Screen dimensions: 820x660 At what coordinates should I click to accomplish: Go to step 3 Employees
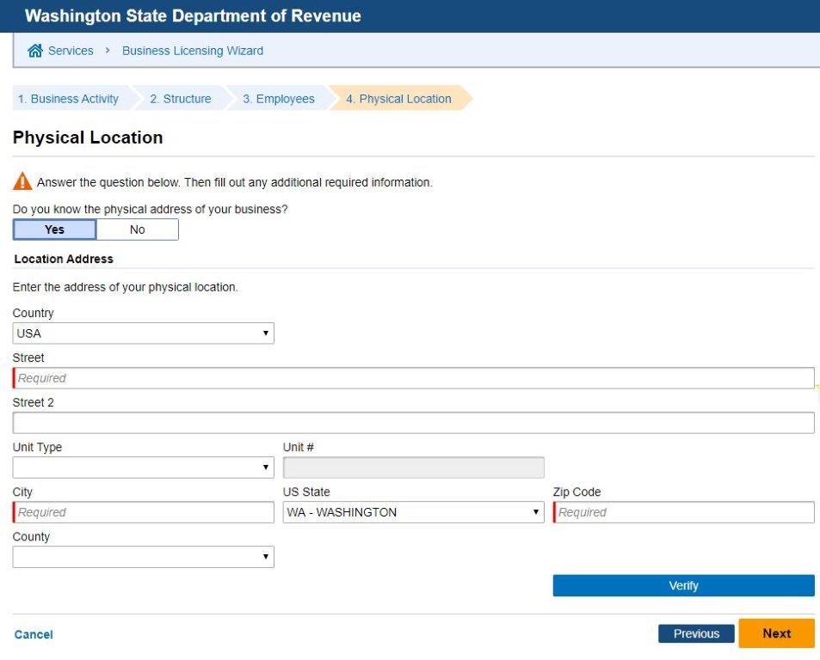(279, 99)
